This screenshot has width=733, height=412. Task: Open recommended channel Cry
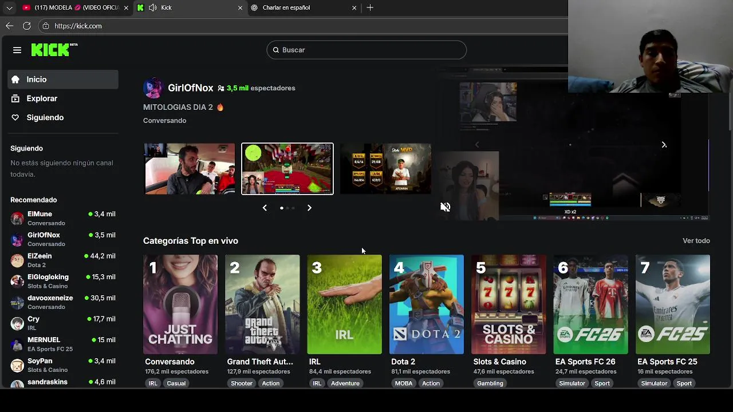[63, 323]
